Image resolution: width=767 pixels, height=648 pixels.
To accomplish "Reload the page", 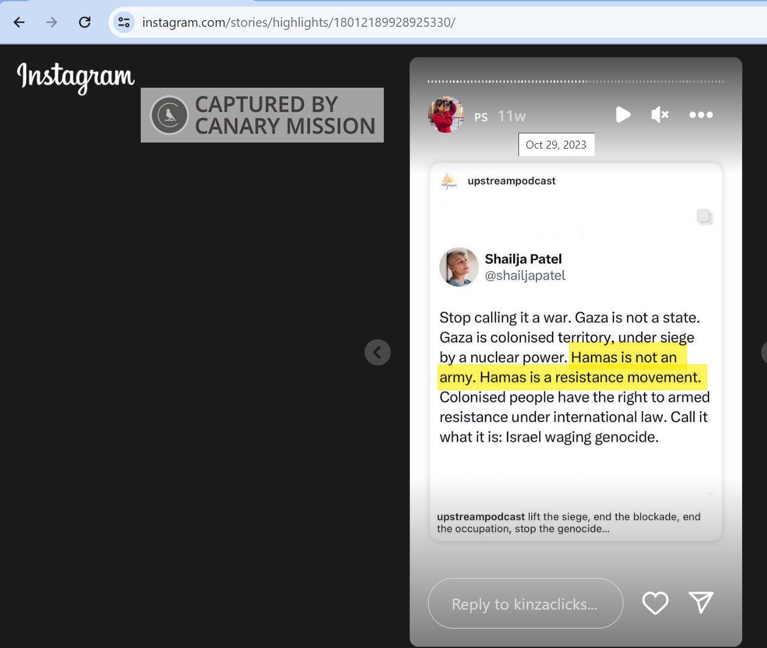I will (x=85, y=23).
